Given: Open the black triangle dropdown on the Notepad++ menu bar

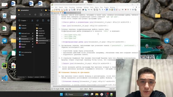Looking at the screenshot, I should [136, 7].
